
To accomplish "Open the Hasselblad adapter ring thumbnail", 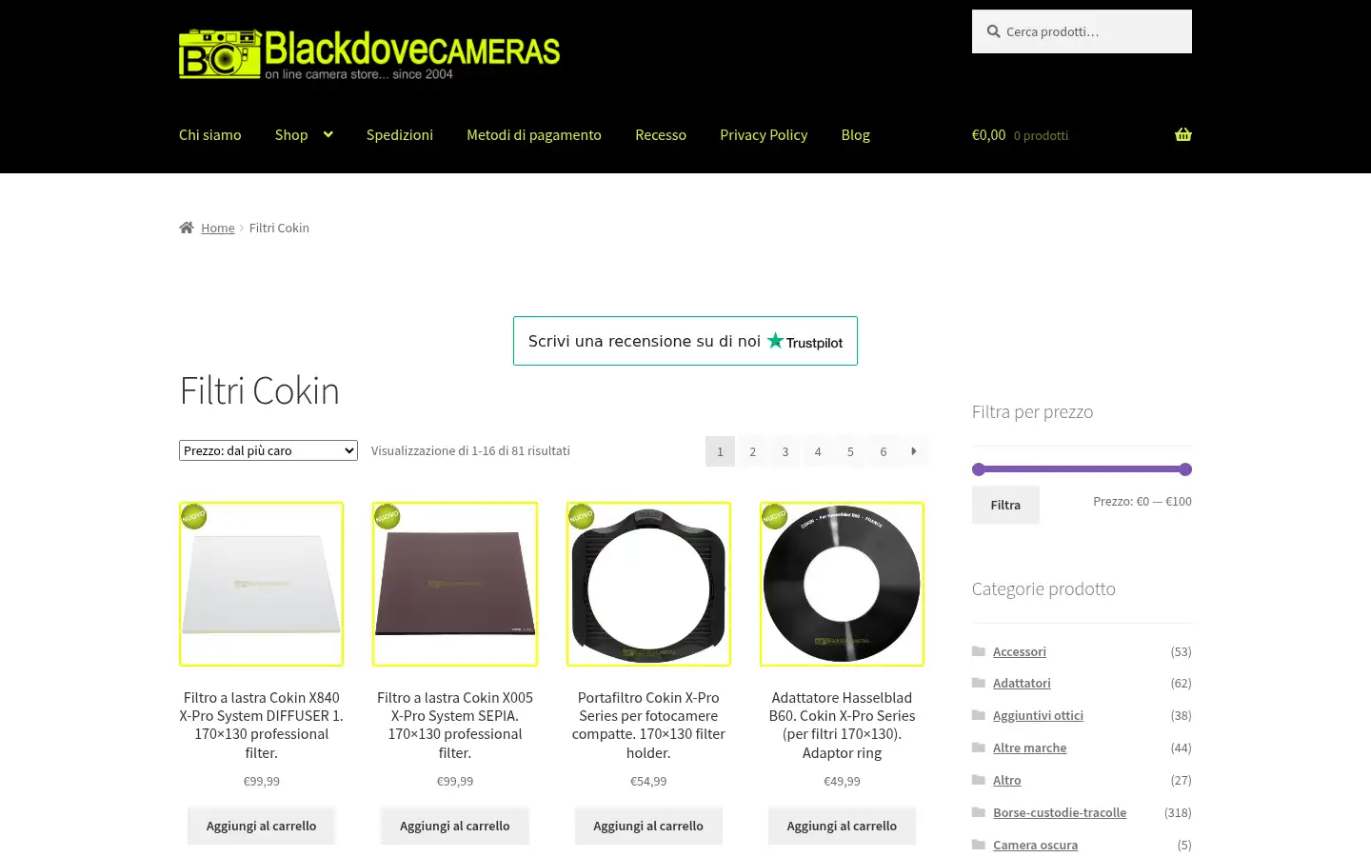I will pos(842,584).
